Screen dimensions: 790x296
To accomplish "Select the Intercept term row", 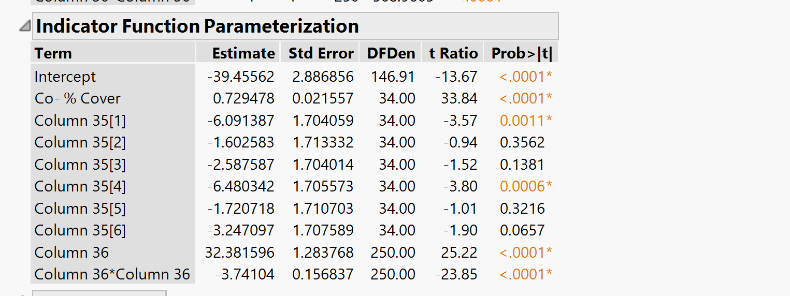I will point(65,77).
